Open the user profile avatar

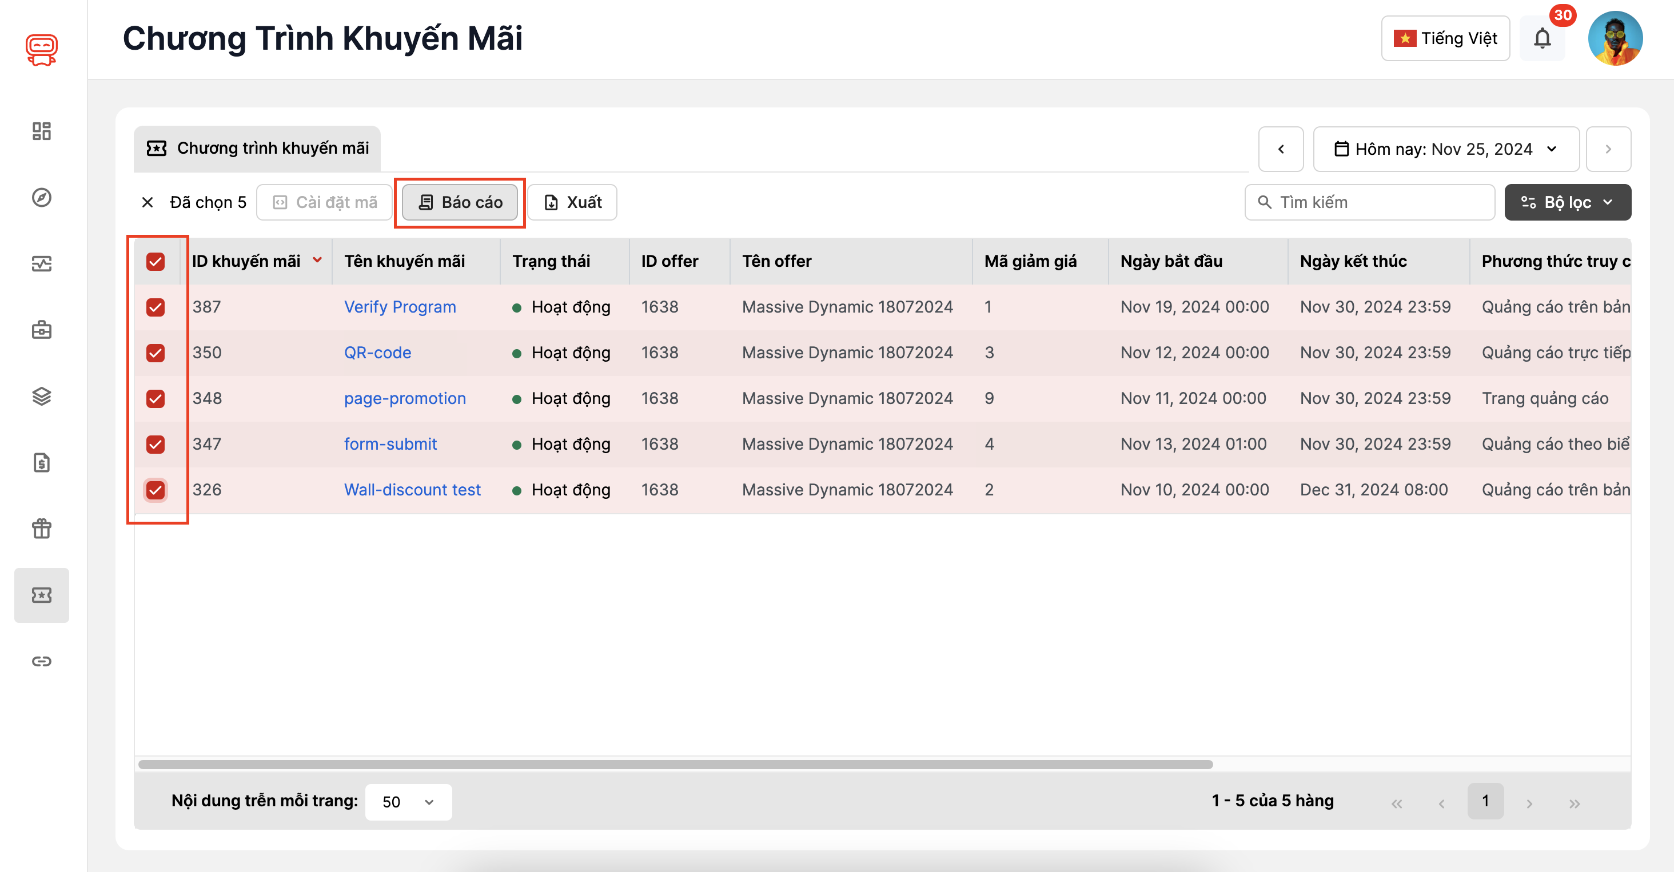(x=1615, y=38)
